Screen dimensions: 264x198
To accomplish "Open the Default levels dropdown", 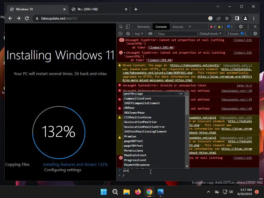I will click(210, 34).
